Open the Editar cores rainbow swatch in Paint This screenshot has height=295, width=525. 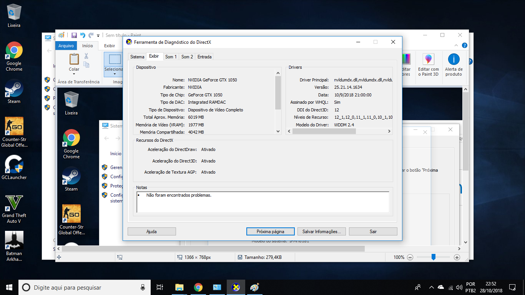(x=406, y=59)
